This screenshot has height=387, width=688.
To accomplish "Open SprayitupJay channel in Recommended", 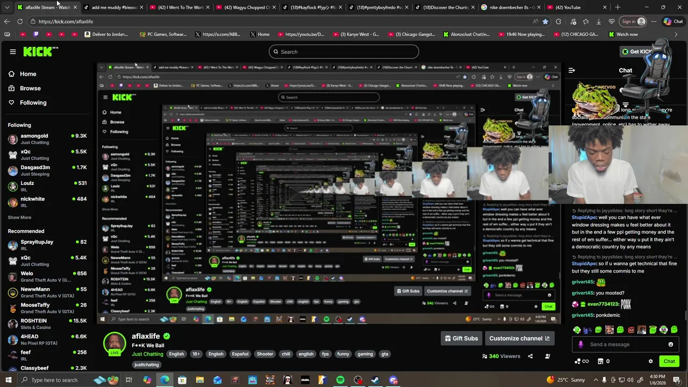I will coord(47,245).
